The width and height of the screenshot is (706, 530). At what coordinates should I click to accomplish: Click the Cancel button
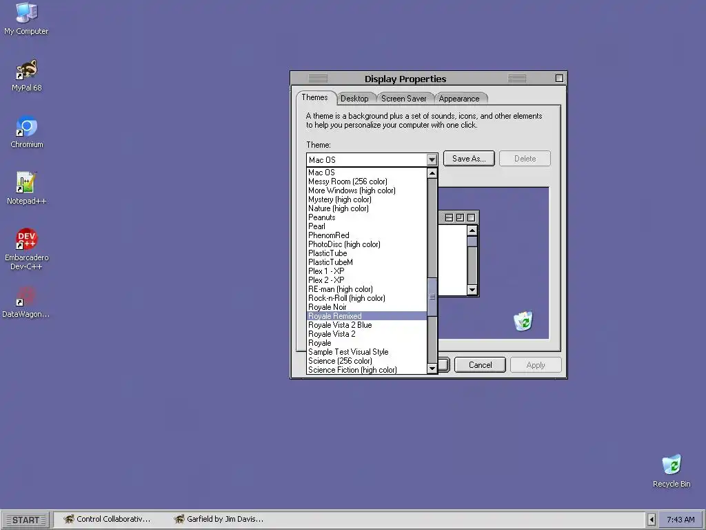(x=481, y=365)
